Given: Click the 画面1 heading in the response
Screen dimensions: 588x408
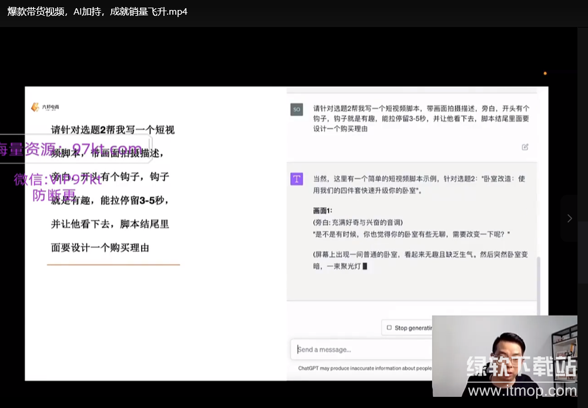Looking at the screenshot, I should 323,210.
